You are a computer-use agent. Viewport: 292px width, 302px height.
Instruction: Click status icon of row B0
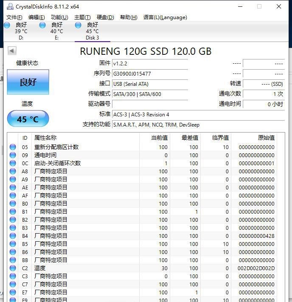pos(13,203)
